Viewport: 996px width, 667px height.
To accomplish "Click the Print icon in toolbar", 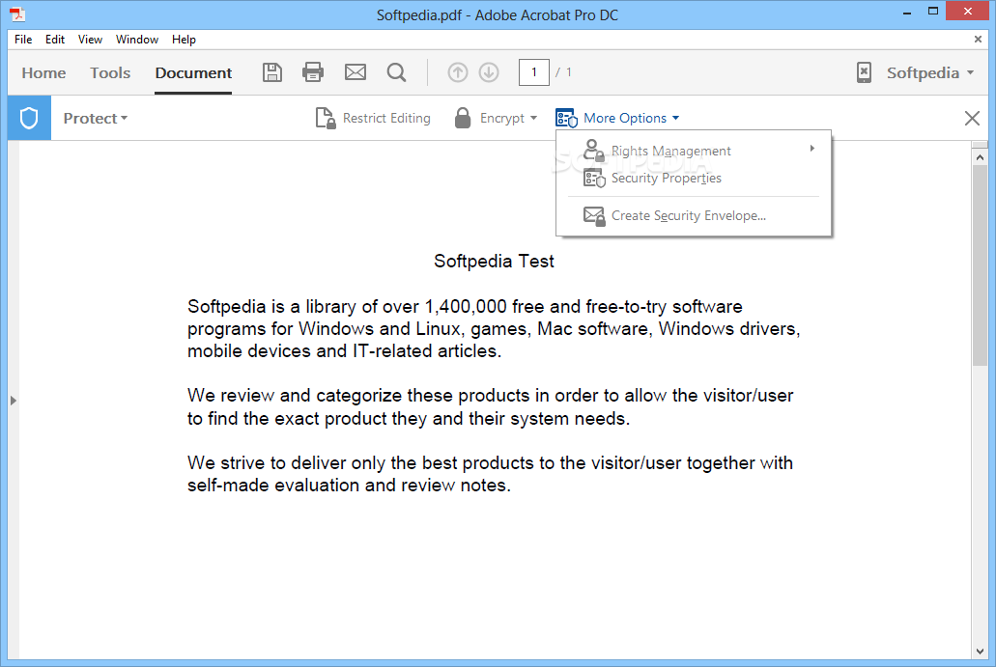I will (313, 72).
